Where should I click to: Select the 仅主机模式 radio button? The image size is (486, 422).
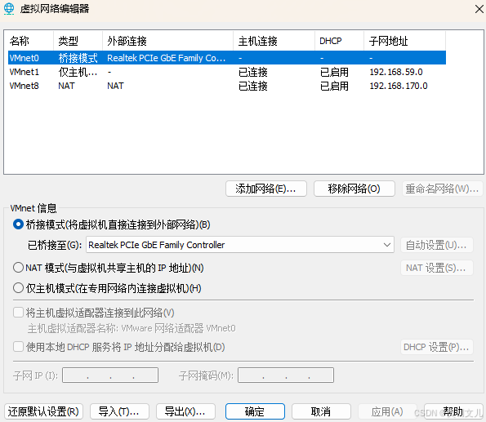[x=18, y=288]
